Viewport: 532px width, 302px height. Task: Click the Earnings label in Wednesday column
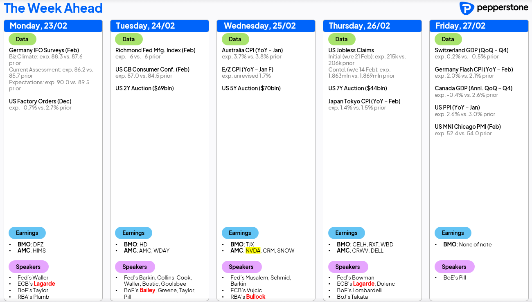click(240, 233)
